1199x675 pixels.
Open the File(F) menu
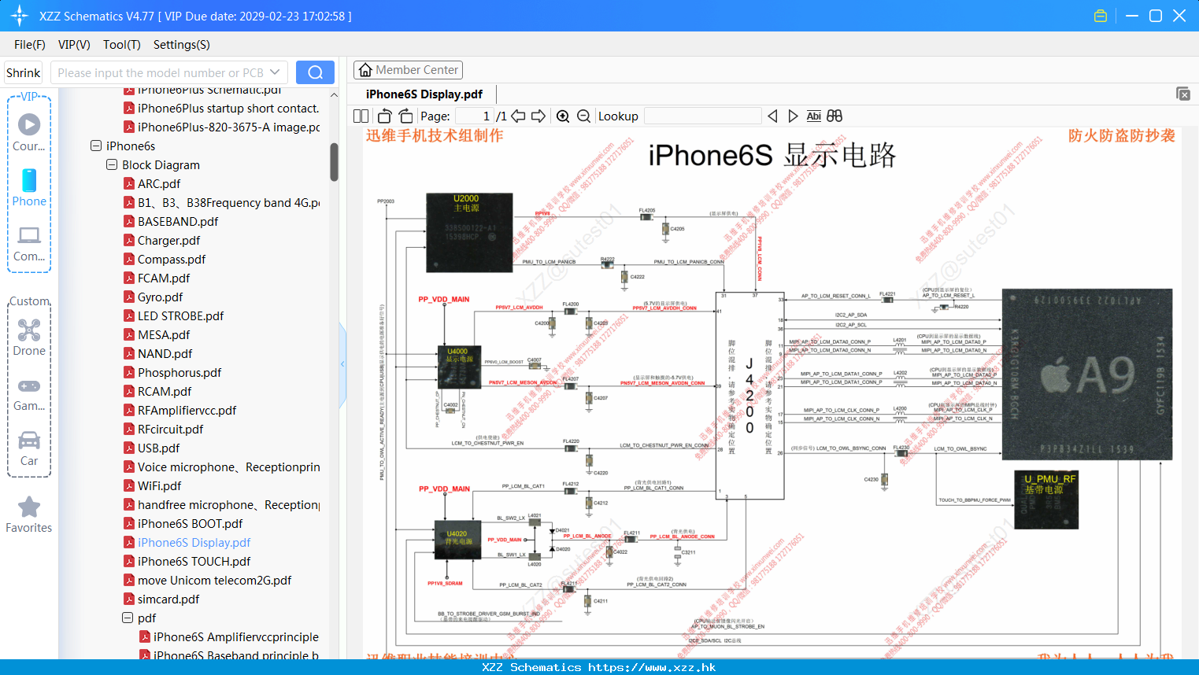pos(30,45)
